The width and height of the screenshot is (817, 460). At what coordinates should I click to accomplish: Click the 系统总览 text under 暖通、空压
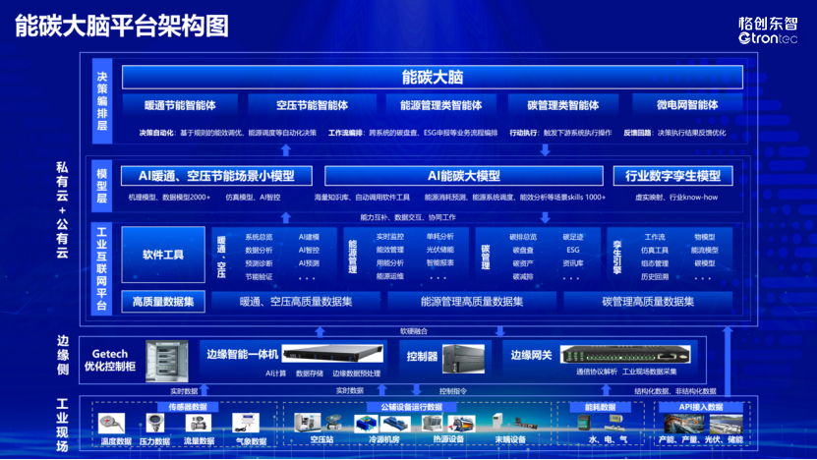[259, 237]
